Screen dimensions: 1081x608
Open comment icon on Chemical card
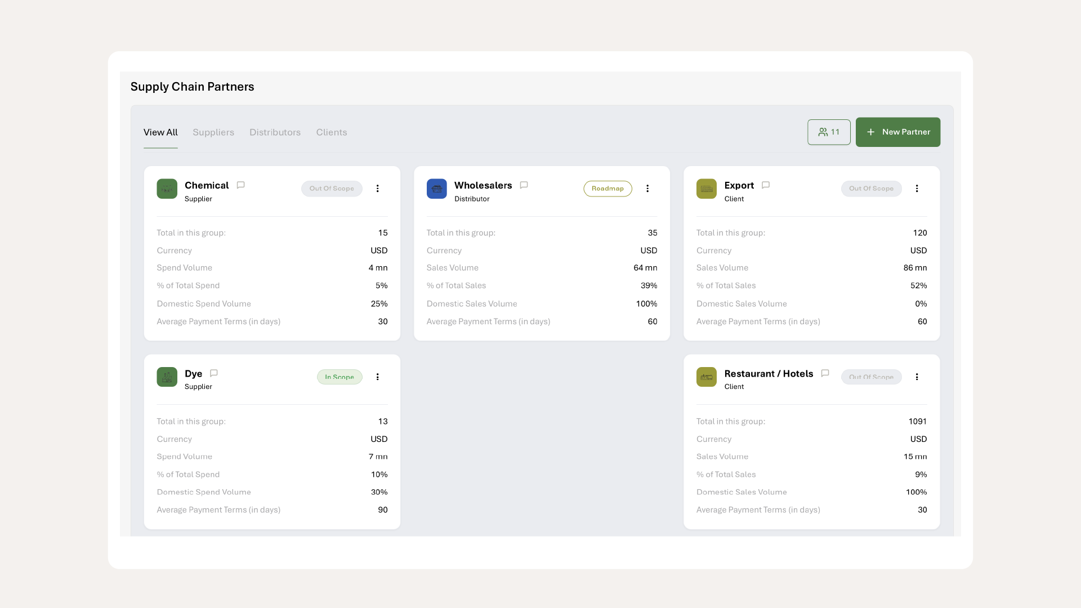click(240, 185)
